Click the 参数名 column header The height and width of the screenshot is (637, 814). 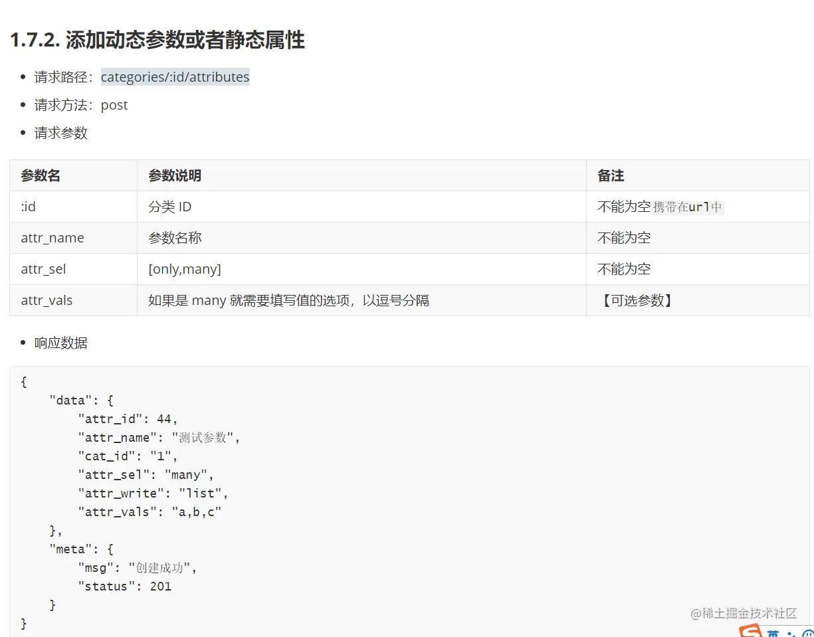(74, 175)
